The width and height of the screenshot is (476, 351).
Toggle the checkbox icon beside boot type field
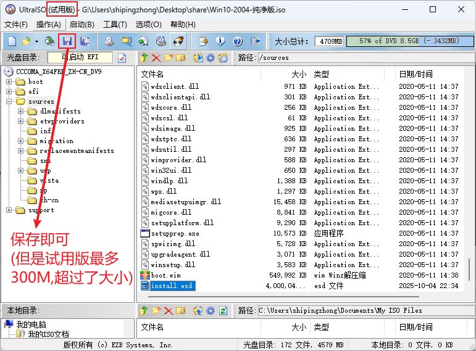pyautogui.click(x=122, y=58)
